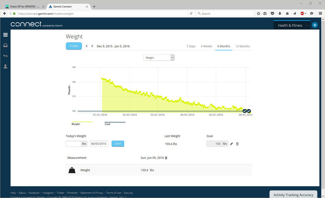
Task: Save today's weight entry
Action: pyautogui.click(x=118, y=144)
